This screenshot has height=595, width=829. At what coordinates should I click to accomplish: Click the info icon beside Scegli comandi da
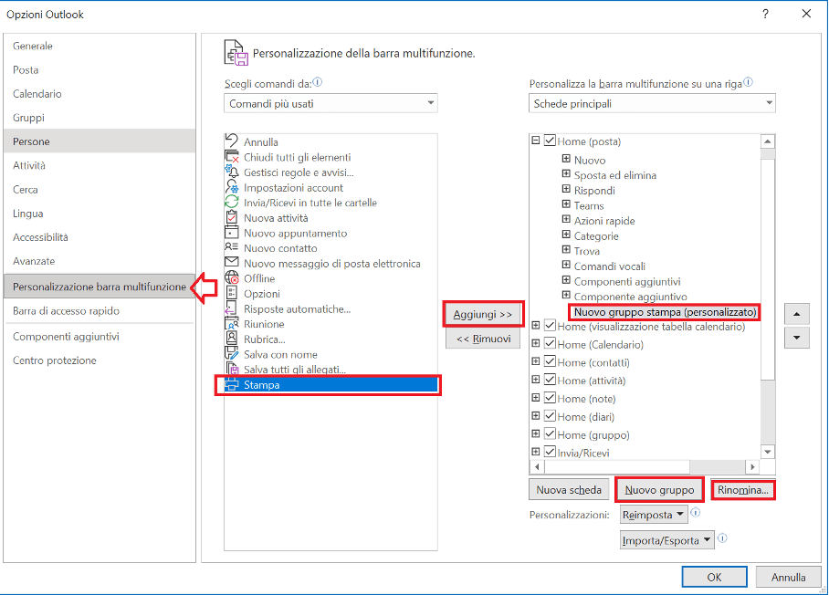coord(317,82)
